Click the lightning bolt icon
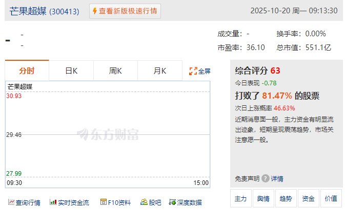345x210 pixels. pos(95,11)
